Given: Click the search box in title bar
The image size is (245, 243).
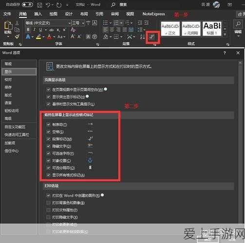Looking at the screenshot, I should tap(119, 5).
